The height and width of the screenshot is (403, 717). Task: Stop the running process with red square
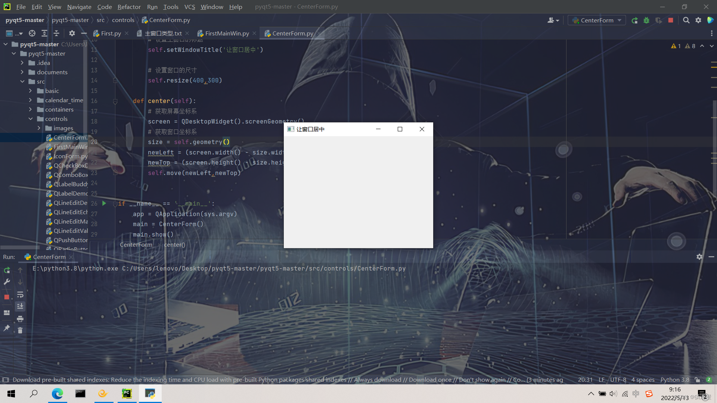click(671, 21)
